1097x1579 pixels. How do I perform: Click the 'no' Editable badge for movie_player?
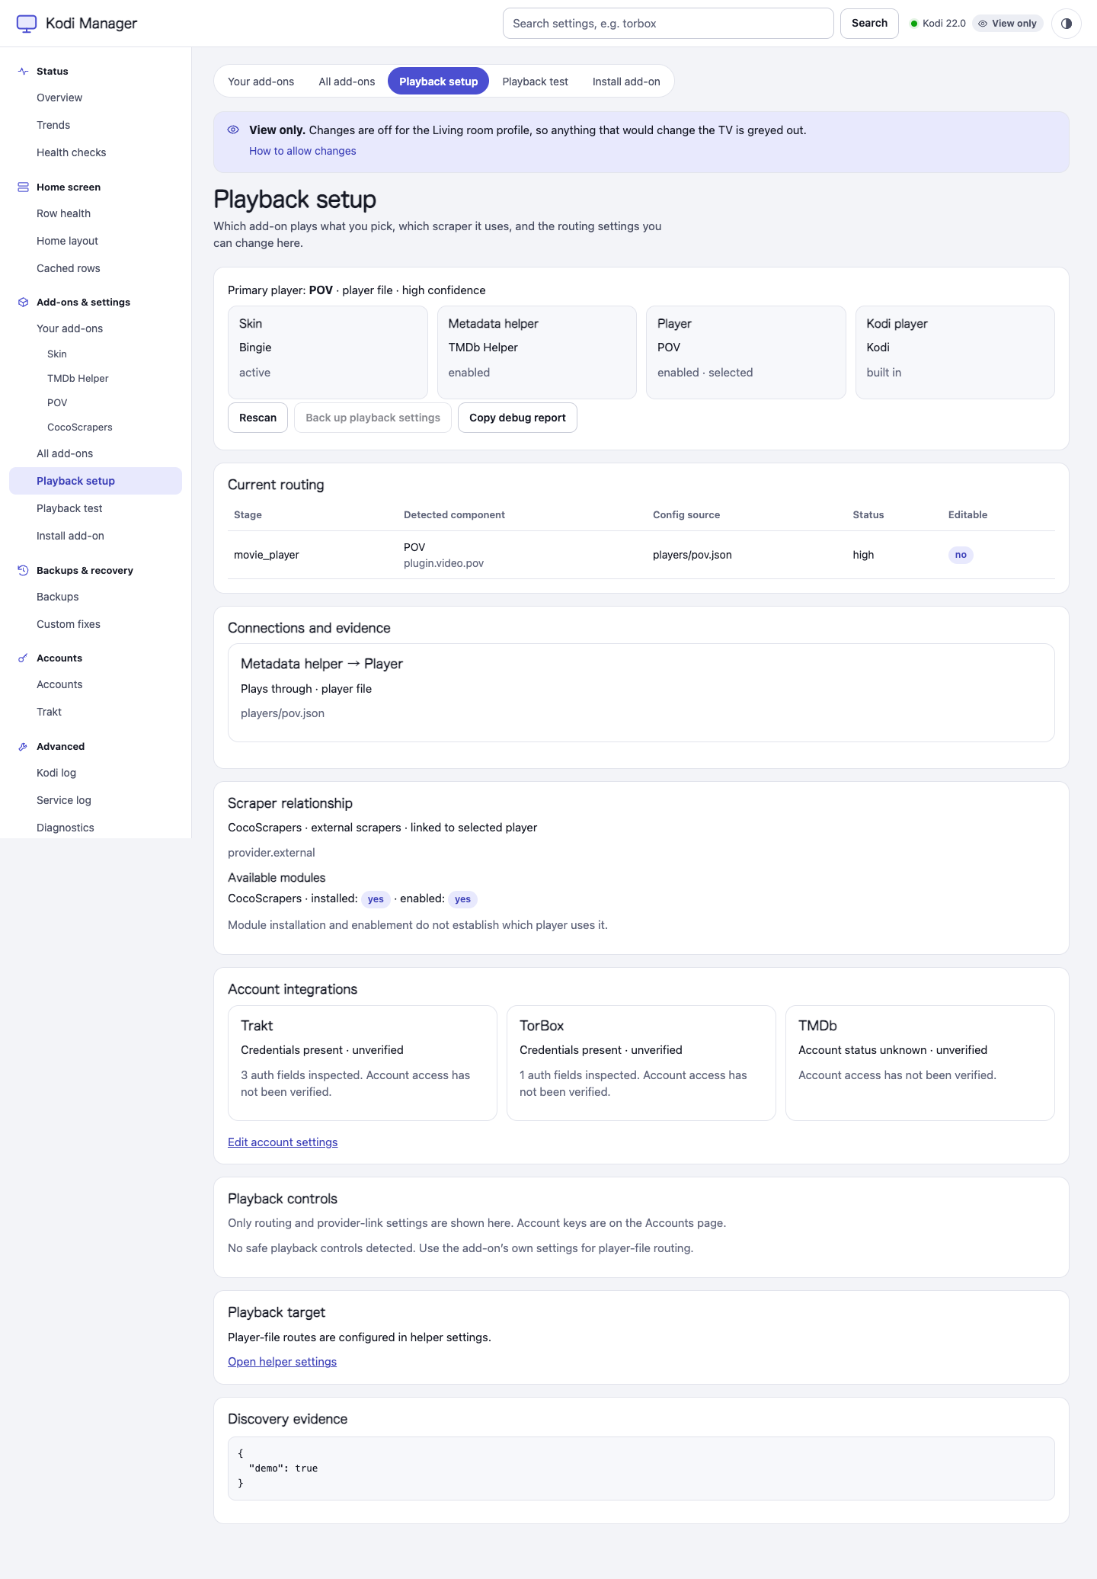(x=961, y=555)
